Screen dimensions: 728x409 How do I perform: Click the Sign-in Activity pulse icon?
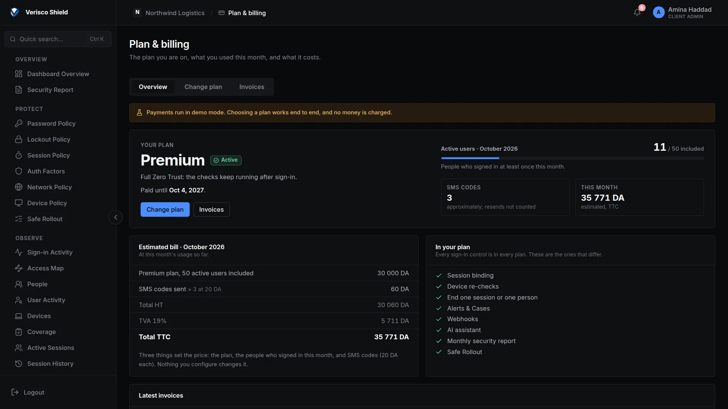(x=19, y=252)
